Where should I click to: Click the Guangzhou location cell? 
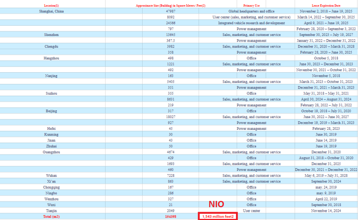[51, 152]
